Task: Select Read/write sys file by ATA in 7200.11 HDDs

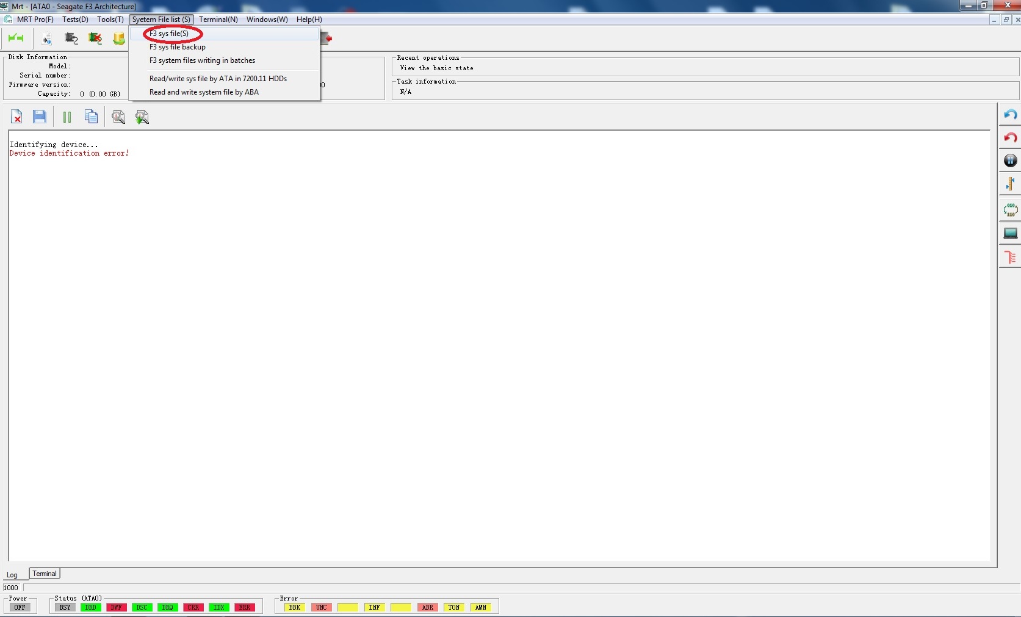Action: tap(225, 79)
